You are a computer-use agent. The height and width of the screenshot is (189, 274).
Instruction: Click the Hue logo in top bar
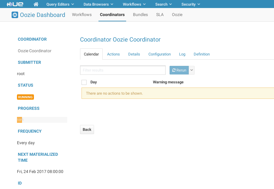point(15,4)
